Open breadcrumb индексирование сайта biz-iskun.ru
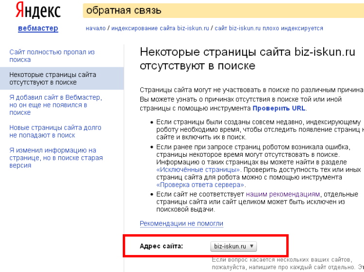This screenshot has height=272, width=364. pyautogui.click(x=160, y=28)
